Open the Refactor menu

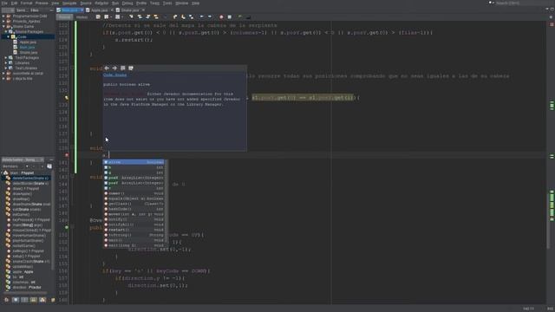(x=101, y=3)
